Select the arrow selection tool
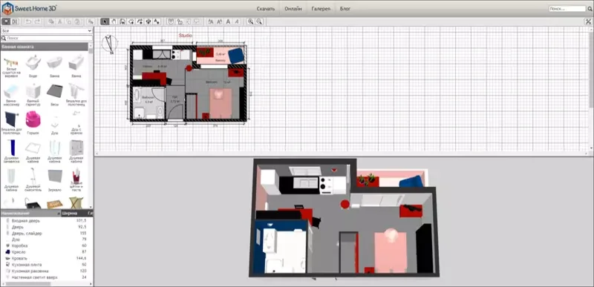Viewport: 594px width, 287px height. click(105, 22)
